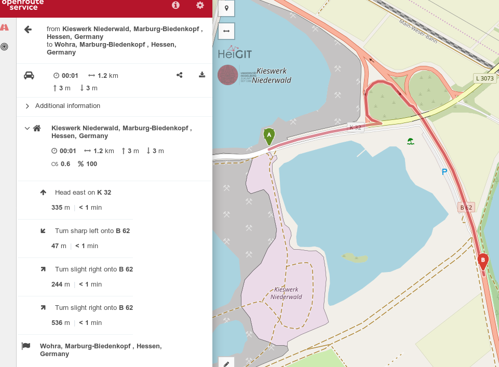Select the 244 m step distance text
499x367 pixels.
[60, 284]
